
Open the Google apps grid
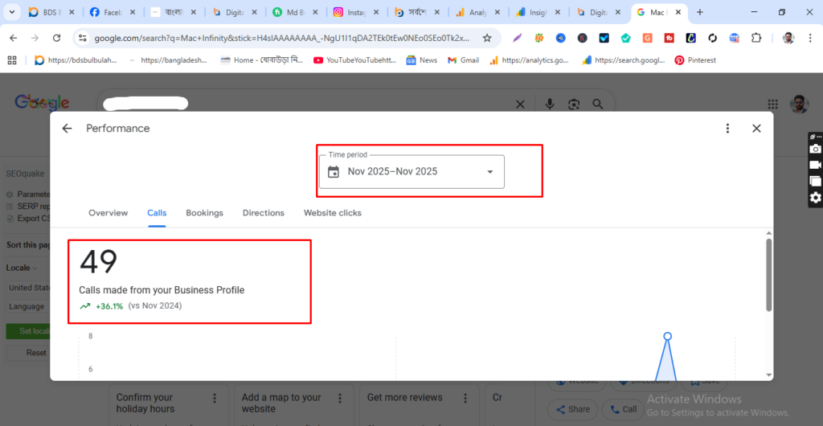point(772,104)
